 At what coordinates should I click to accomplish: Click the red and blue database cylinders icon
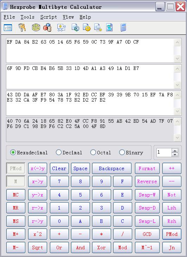tap(47, 27)
